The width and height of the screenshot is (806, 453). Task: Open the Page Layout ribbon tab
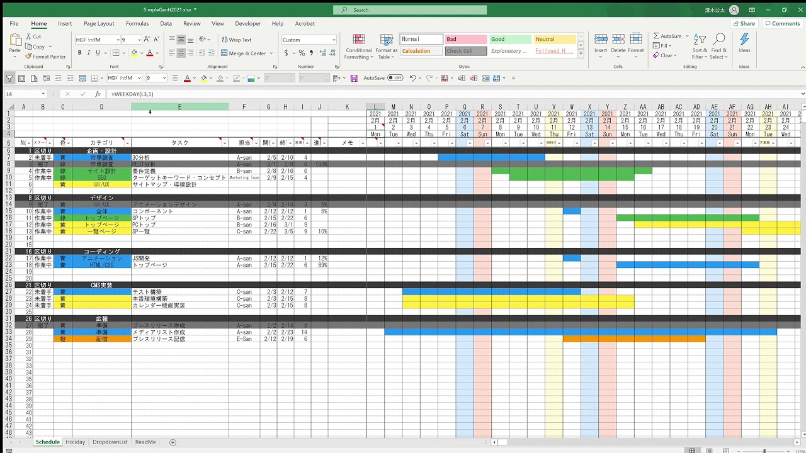99,24
